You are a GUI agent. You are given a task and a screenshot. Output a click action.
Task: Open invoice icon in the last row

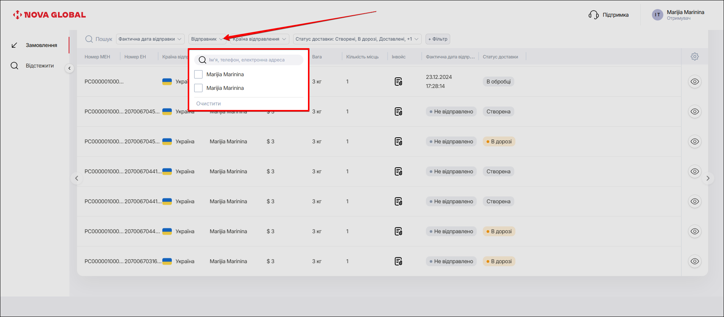pyautogui.click(x=398, y=261)
